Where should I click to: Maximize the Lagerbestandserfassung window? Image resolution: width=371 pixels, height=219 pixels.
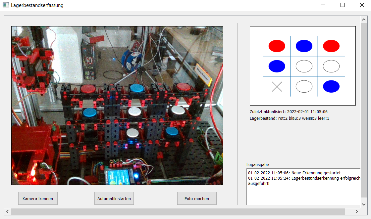click(x=343, y=5)
